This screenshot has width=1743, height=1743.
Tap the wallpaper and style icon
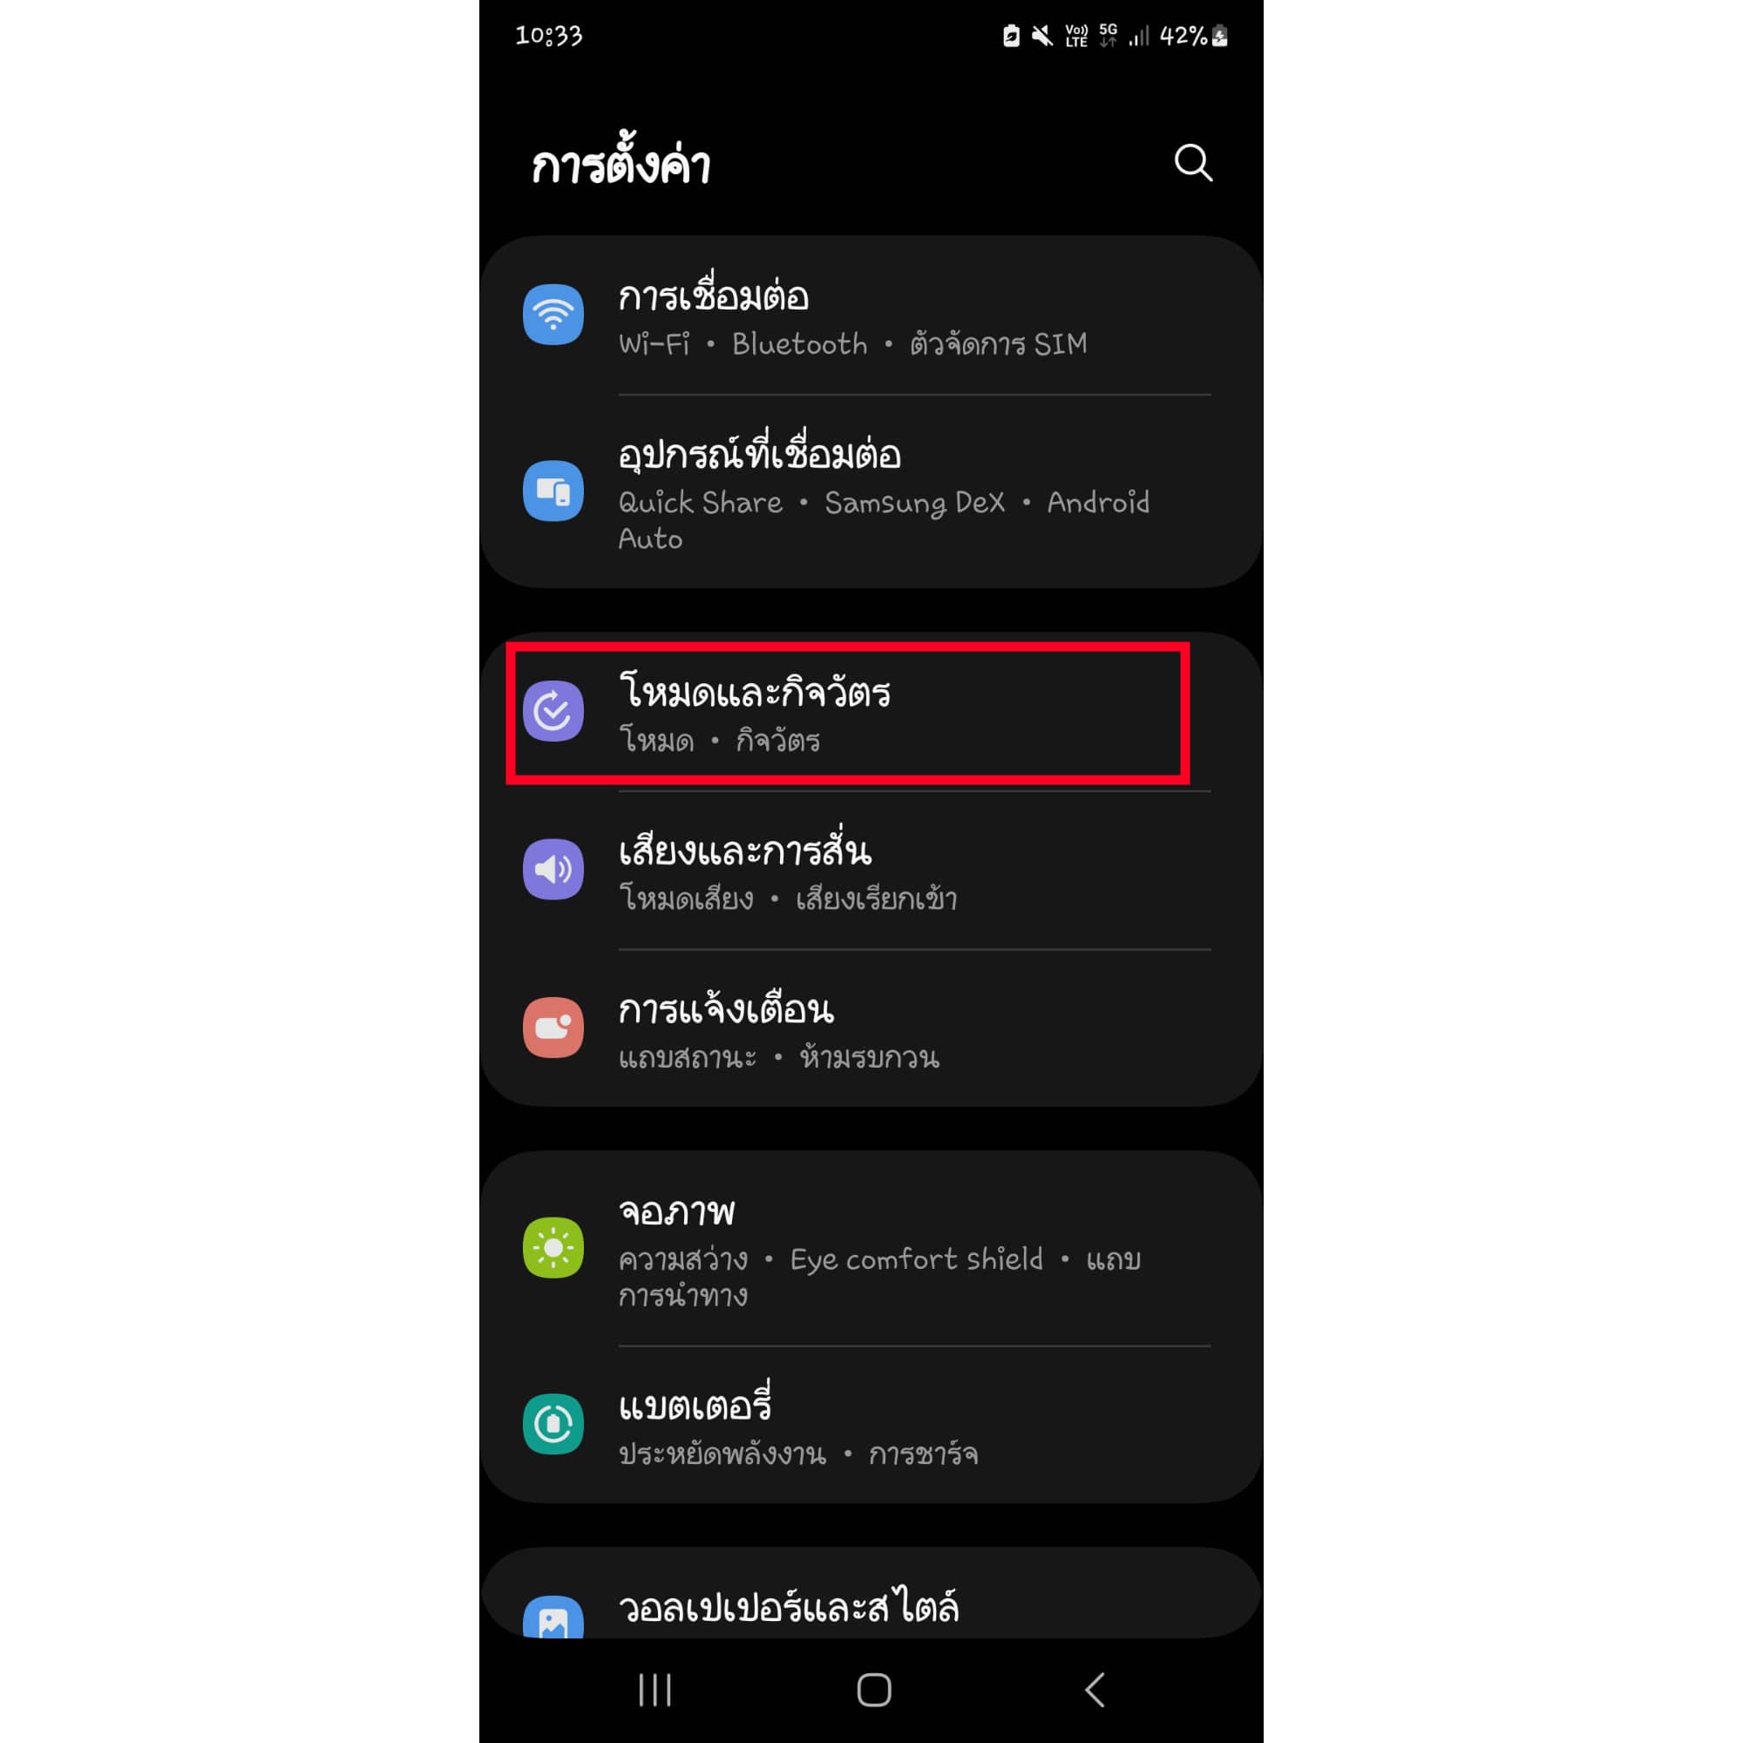553,1618
